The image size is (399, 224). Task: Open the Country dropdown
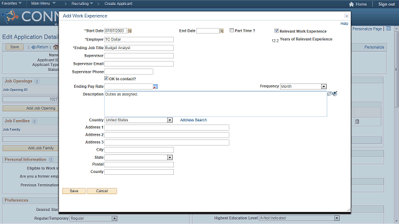138,120
